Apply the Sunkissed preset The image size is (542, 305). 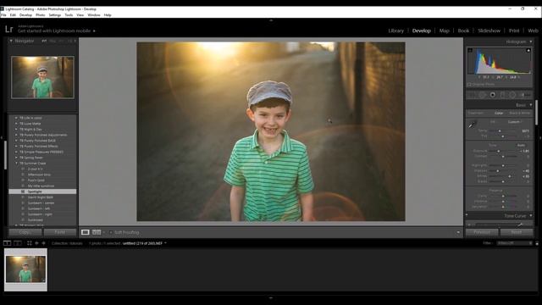click(36, 220)
